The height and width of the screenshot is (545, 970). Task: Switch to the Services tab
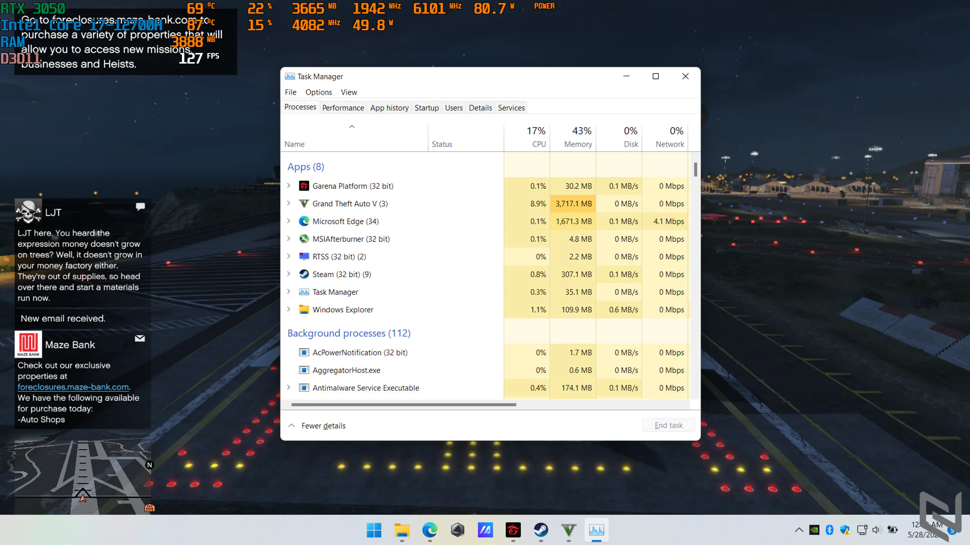click(x=511, y=108)
